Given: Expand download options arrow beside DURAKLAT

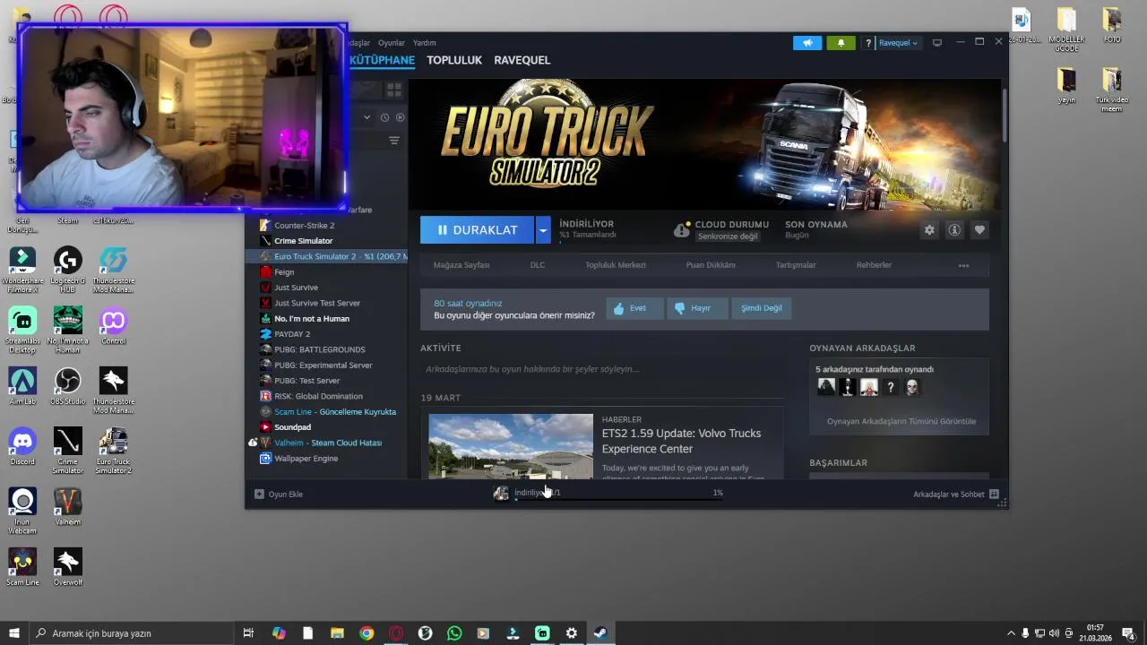Looking at the screenshot, I should coord(543,230).
